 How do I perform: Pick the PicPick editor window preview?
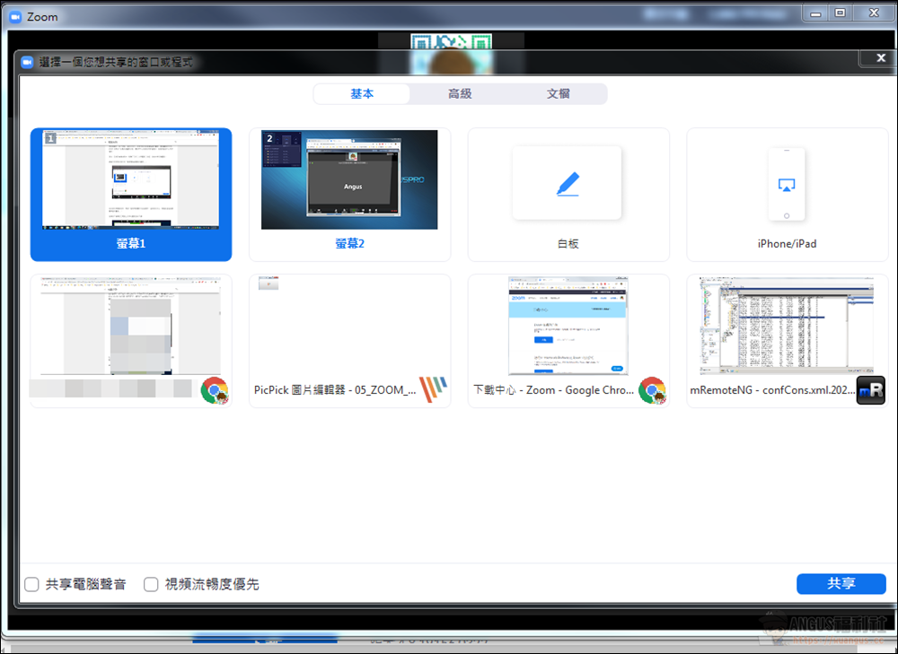[349, 327]
